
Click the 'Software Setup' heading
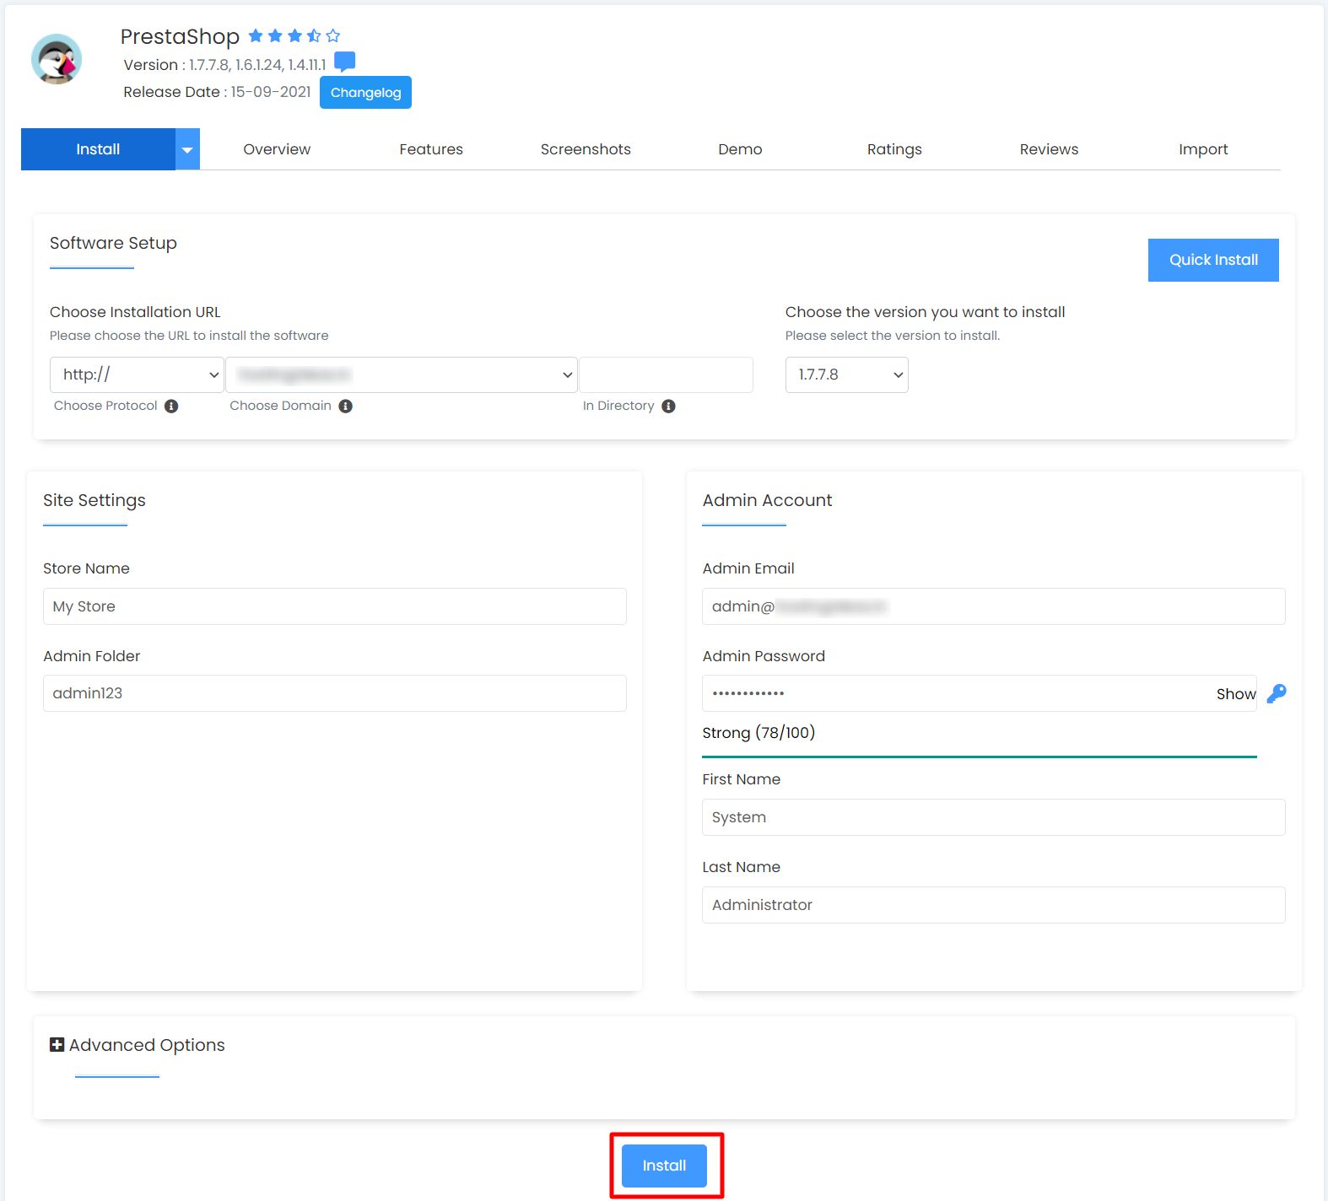(113, 243)
